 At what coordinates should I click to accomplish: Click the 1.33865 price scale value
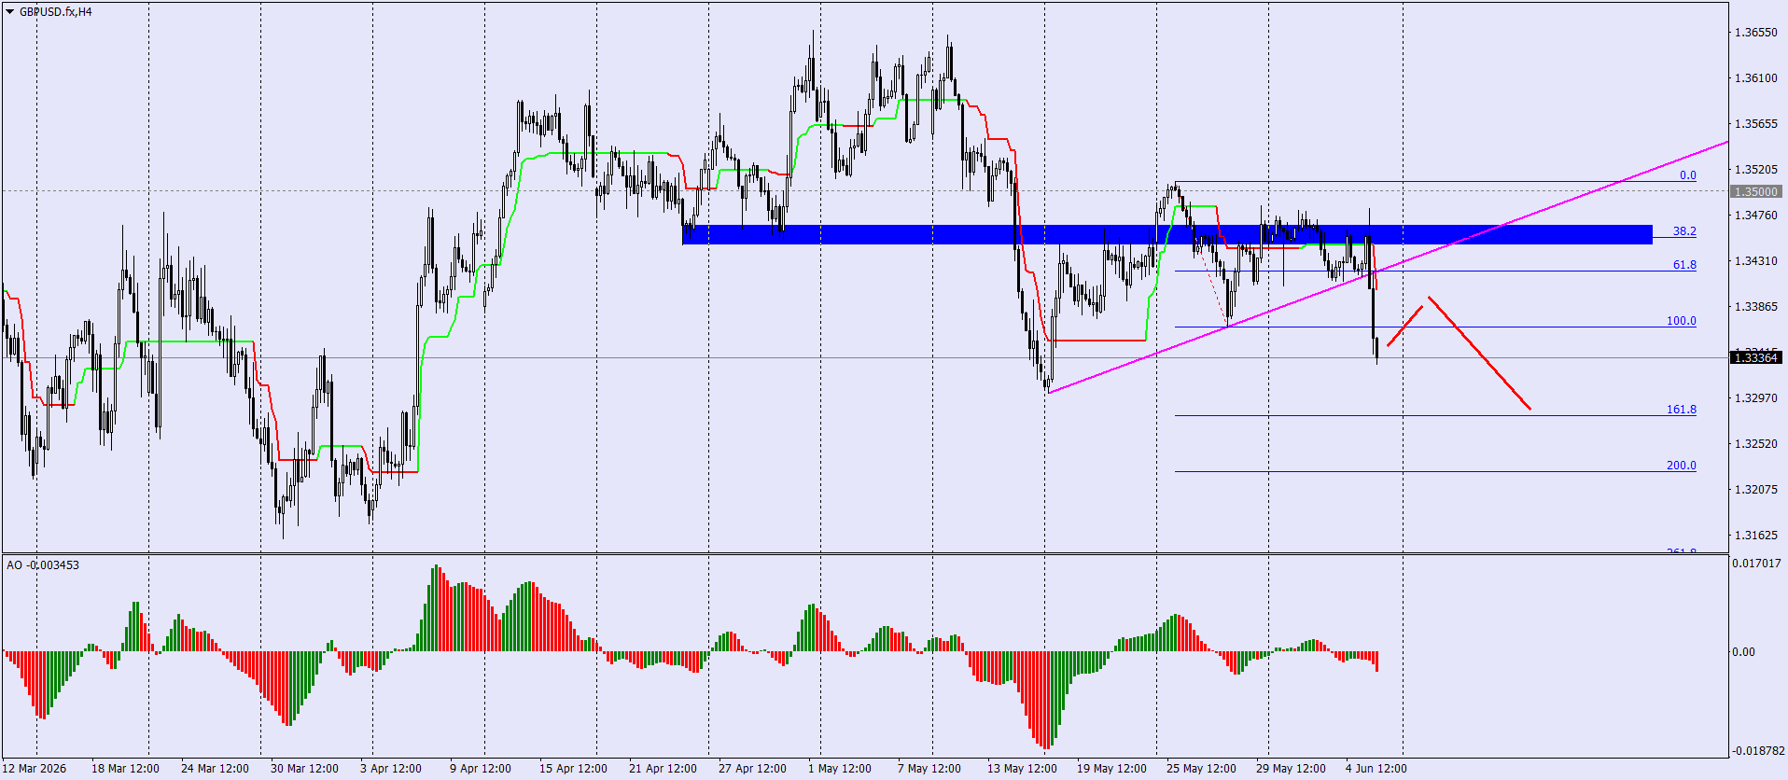[1756, 307]
